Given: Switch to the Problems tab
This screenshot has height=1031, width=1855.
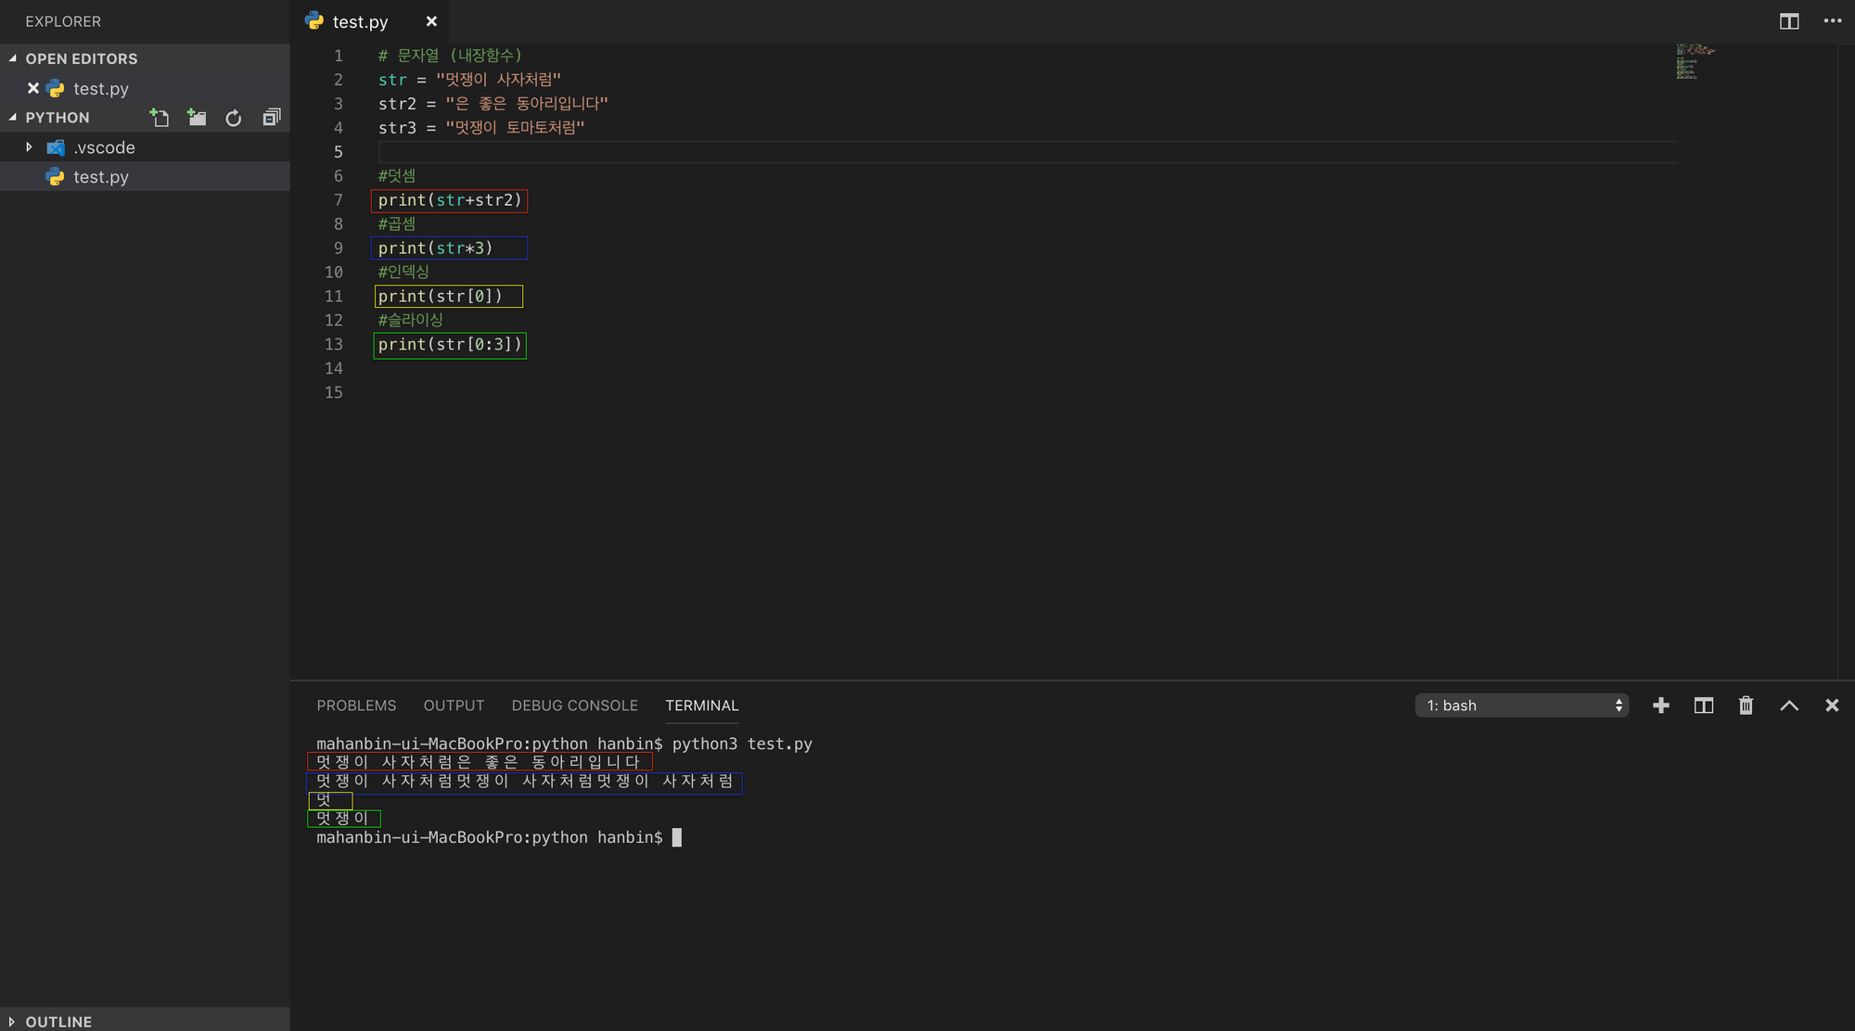Looking at the screenshot, I should tap(356, 706).
